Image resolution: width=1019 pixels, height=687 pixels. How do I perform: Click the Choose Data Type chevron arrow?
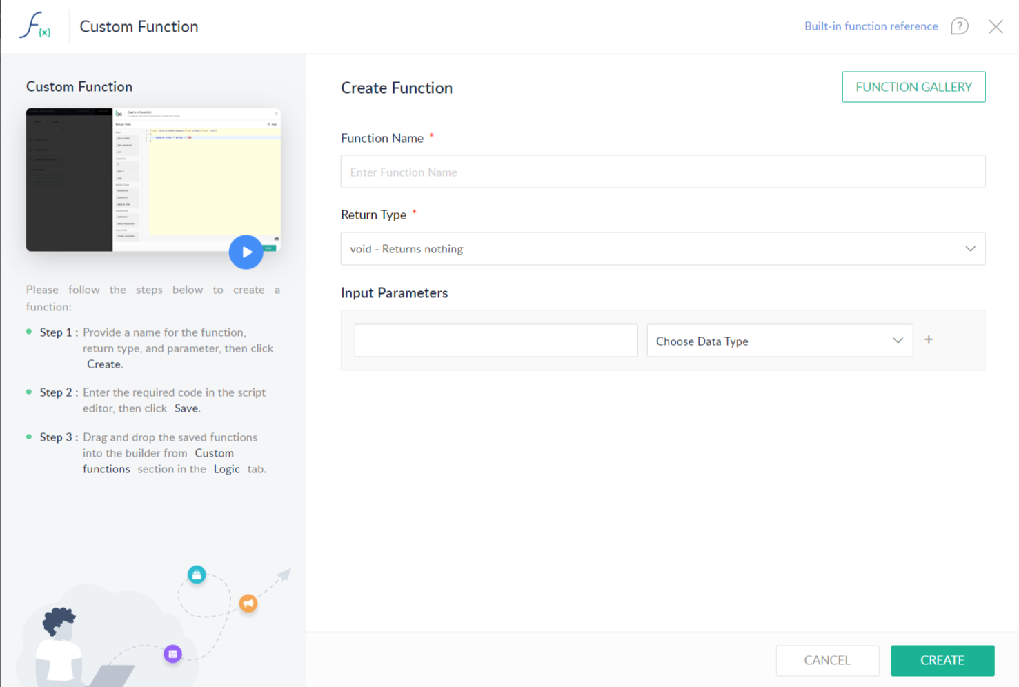click(898, 340)
